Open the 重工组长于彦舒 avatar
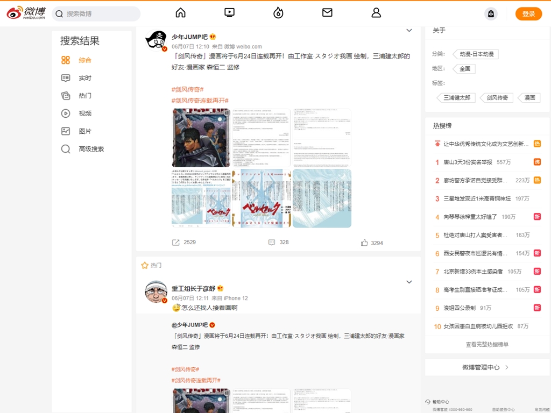This screenshot has height=413, width=551. pyautogui.click(x=156, y=291)
